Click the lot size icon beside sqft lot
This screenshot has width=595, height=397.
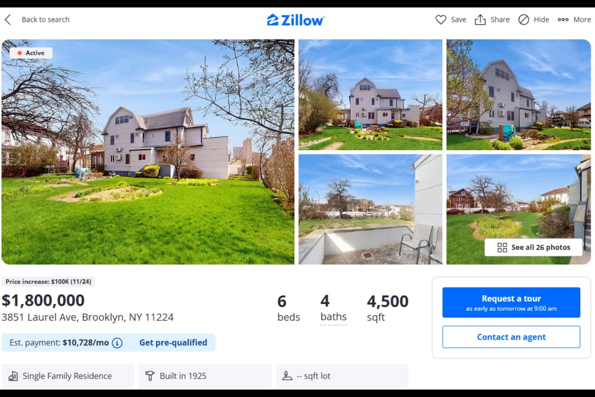click(x=287, y=376)
